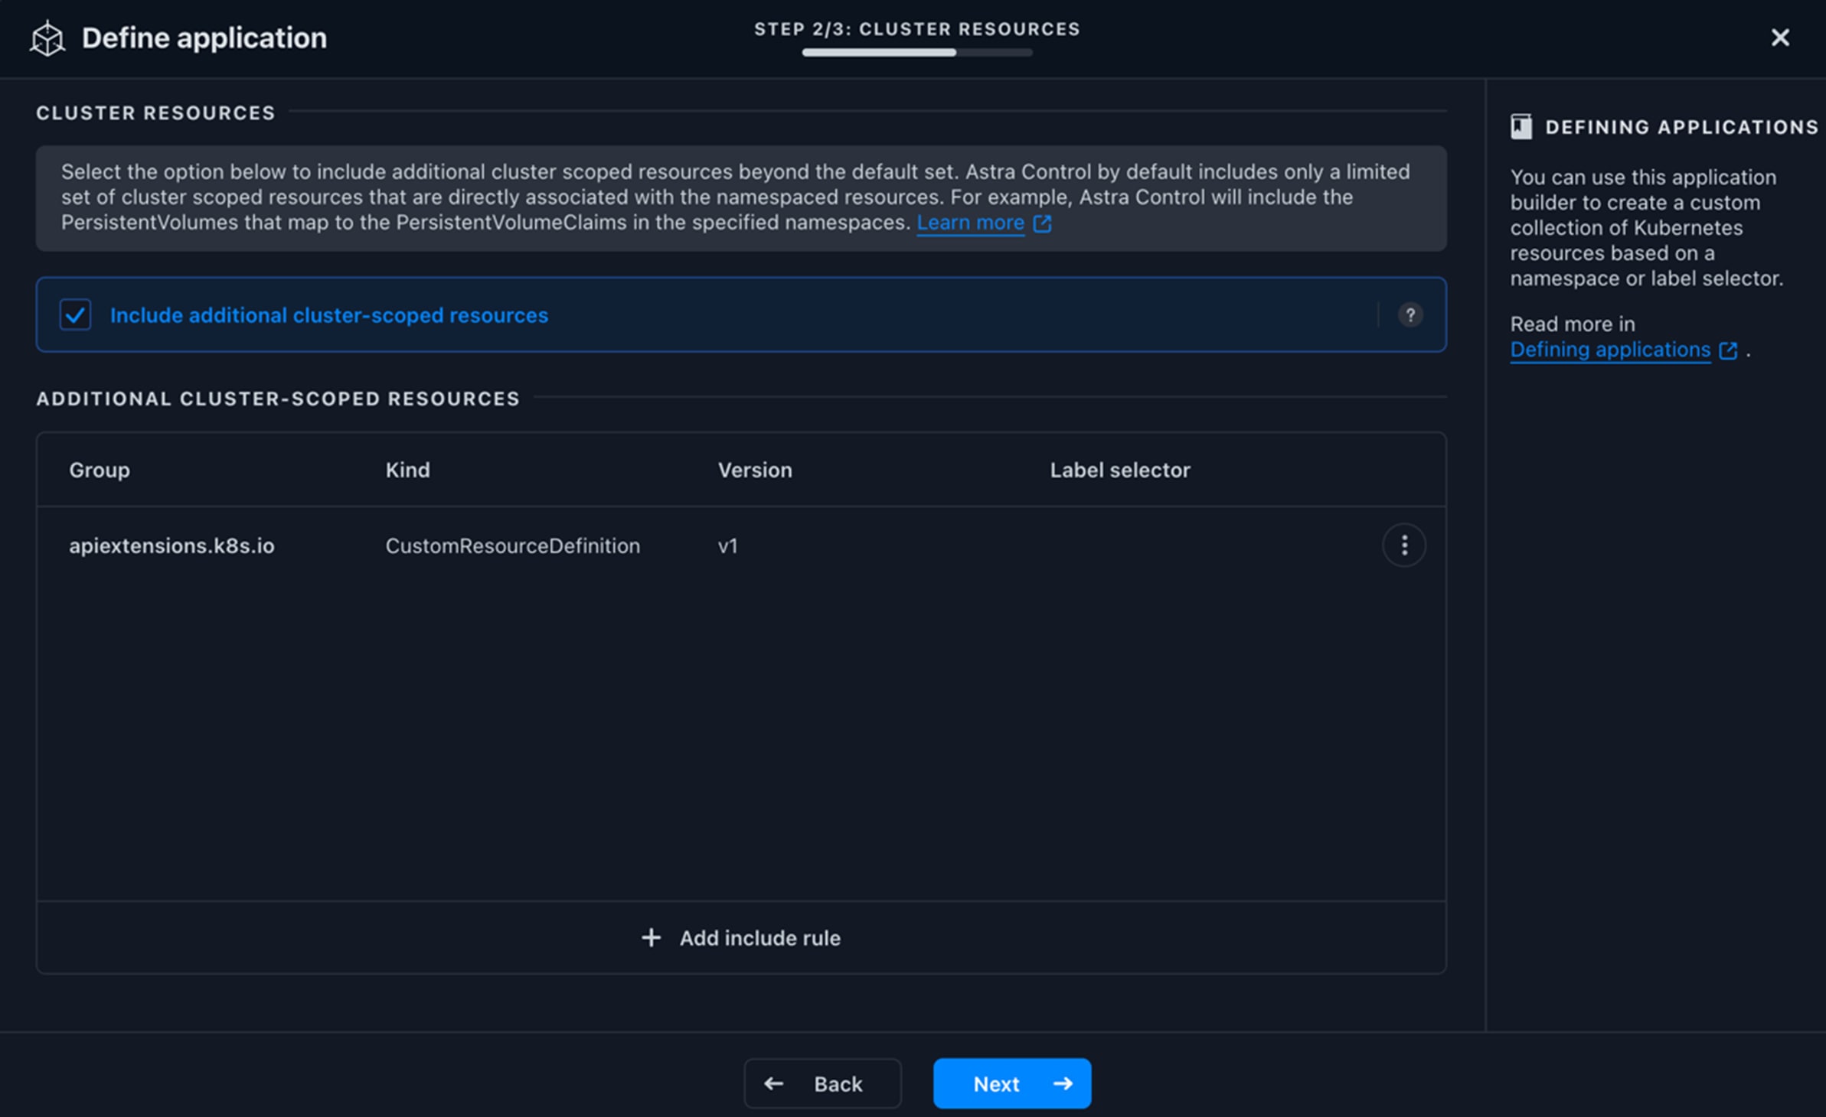Click the Kind column header
Screen dimensions: 1826x1117
pyautogui.click(x=407, y=470)
